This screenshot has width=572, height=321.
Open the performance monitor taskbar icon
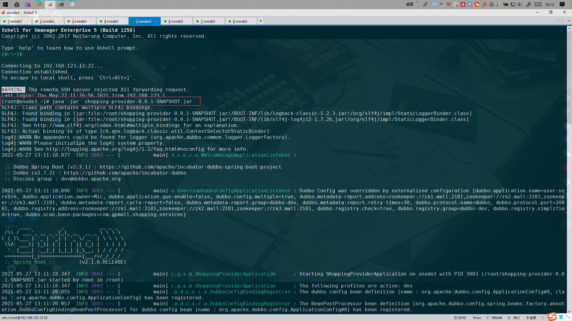tap(72, 4)
